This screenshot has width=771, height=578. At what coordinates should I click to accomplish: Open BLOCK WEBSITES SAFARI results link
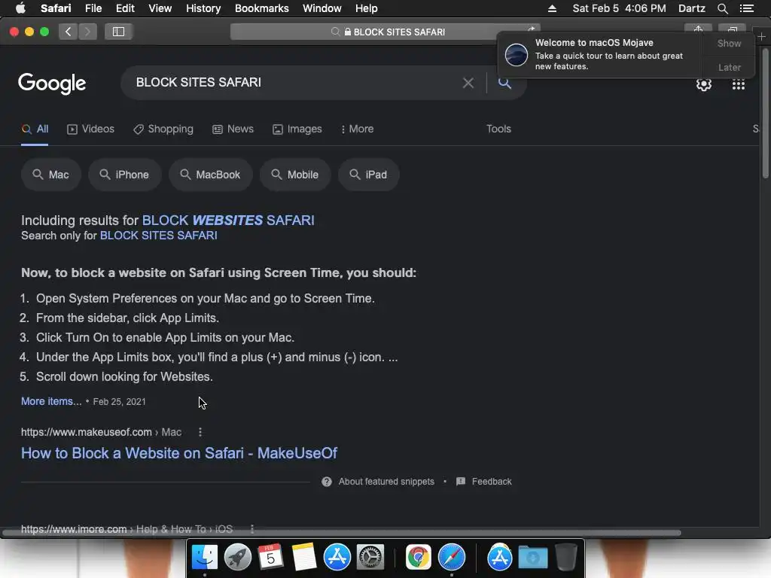[228, 221]
